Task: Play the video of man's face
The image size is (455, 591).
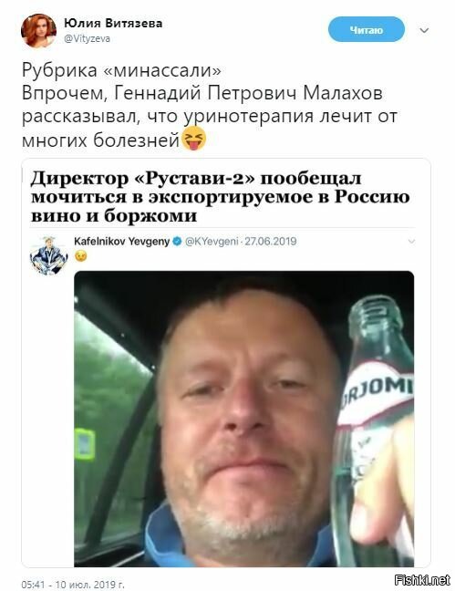Action: (x=243, y=419)
